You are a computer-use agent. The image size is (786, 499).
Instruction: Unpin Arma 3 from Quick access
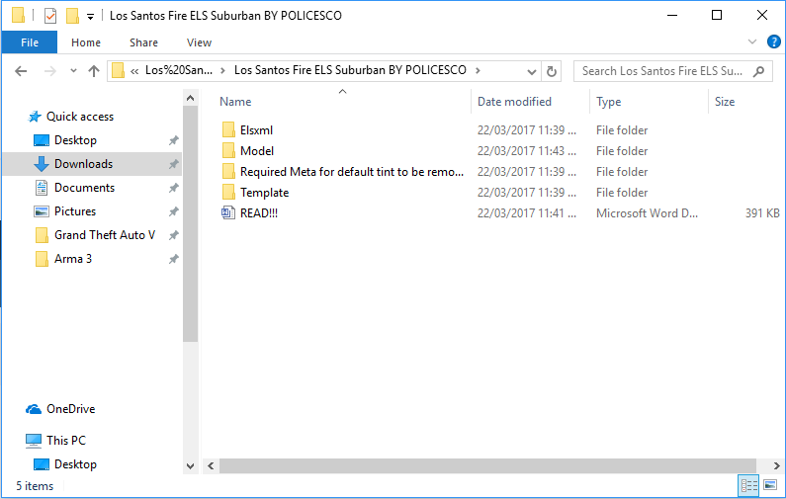[173, 259]
